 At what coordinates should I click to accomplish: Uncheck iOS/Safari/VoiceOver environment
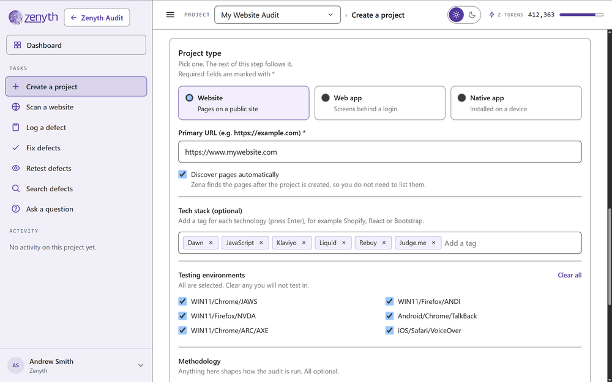tap(389, 331)
